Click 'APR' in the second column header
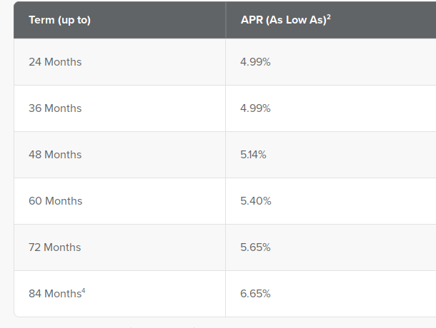The image size is (436, 328). pyautogui.click(x=252, y=19)
